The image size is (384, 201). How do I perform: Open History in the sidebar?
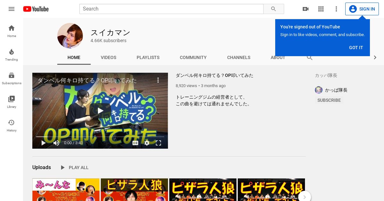pyautogui.click(x=12, y=125)
